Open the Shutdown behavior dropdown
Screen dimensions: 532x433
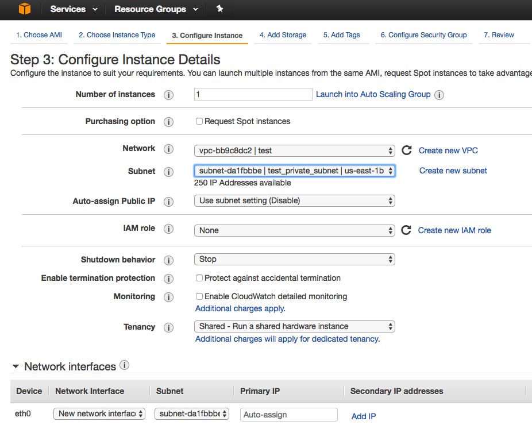pos(294,259)
